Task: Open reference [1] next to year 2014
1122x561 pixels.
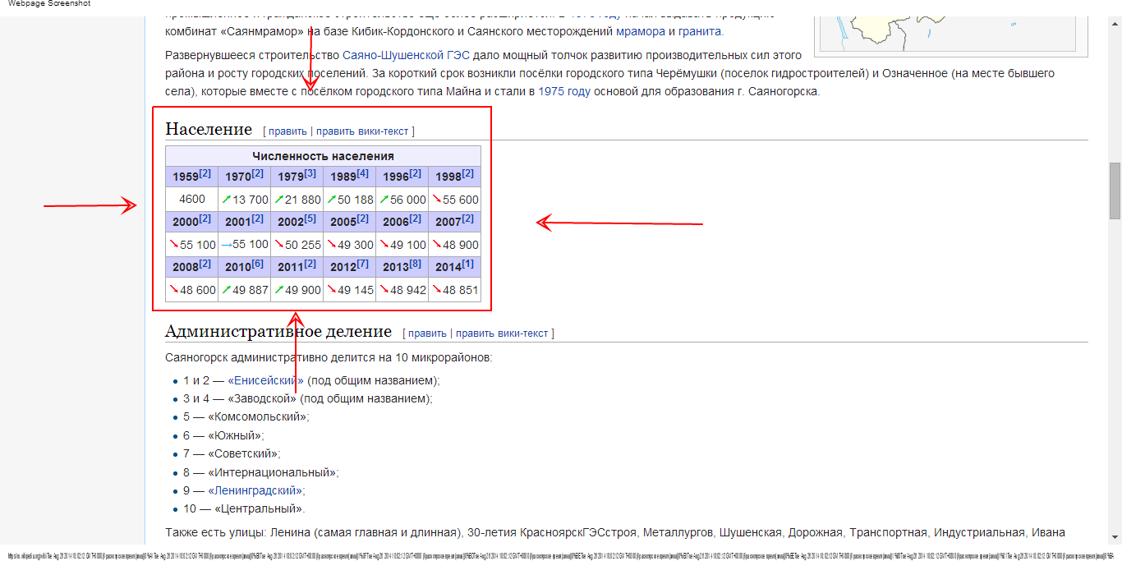Action: 467,264
